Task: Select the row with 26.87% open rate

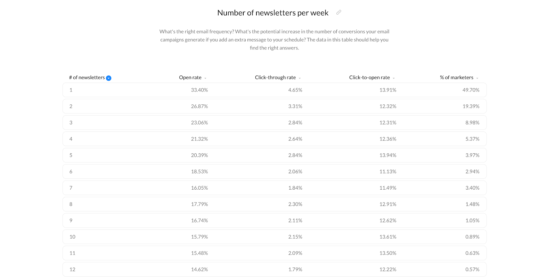Action: 275,106
